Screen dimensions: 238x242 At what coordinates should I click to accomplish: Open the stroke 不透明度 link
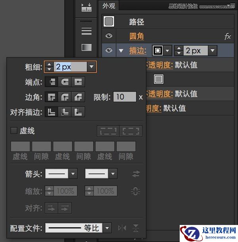click(x=159, y=65)
